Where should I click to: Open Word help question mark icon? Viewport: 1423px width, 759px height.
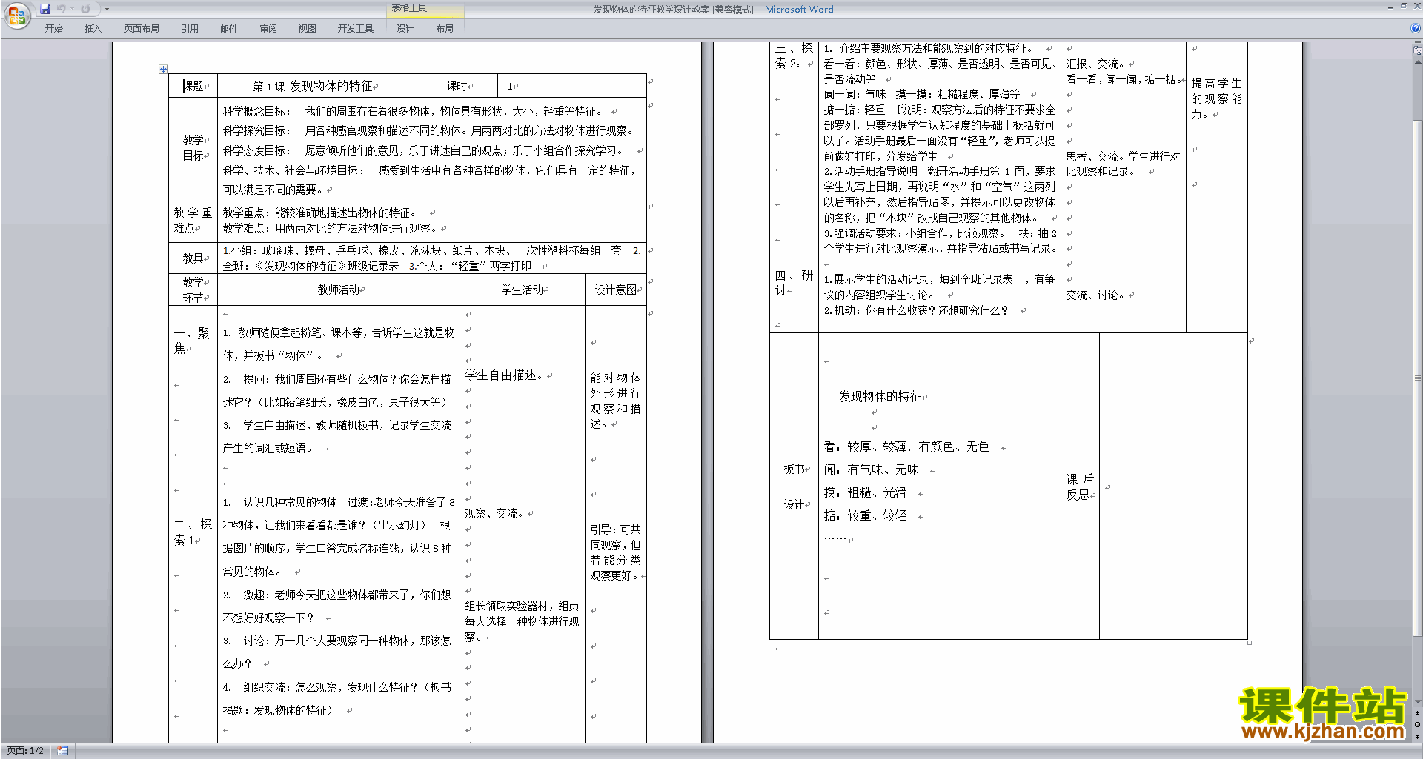[x=1416, y=28]
